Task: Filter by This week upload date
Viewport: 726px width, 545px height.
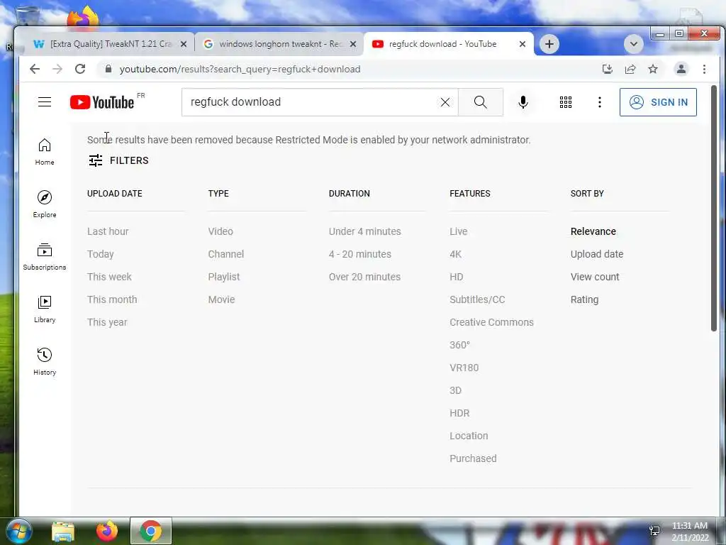Action: pos(109,277)
